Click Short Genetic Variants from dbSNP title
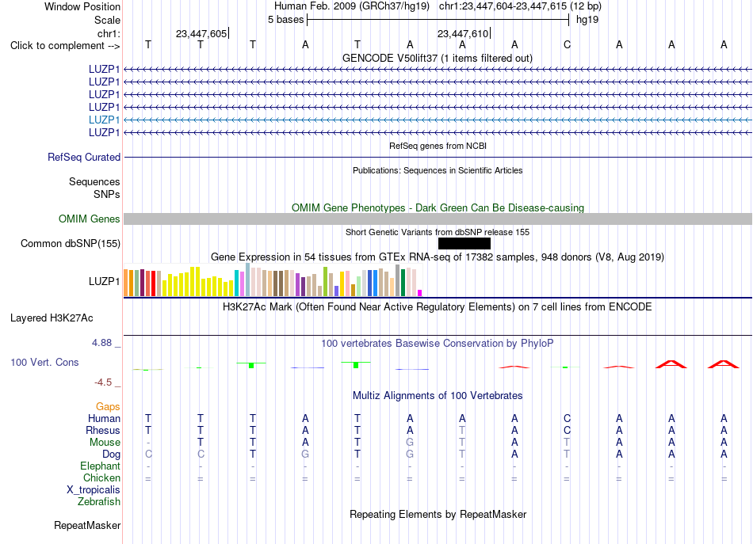 (438, 232)
